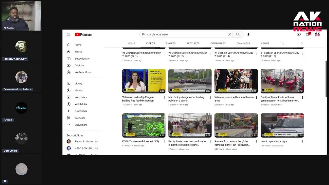This screenshot has width=329, height=185.
Task: Click the History clock icon
Action: pyautogui.click(x=69, y=90)
